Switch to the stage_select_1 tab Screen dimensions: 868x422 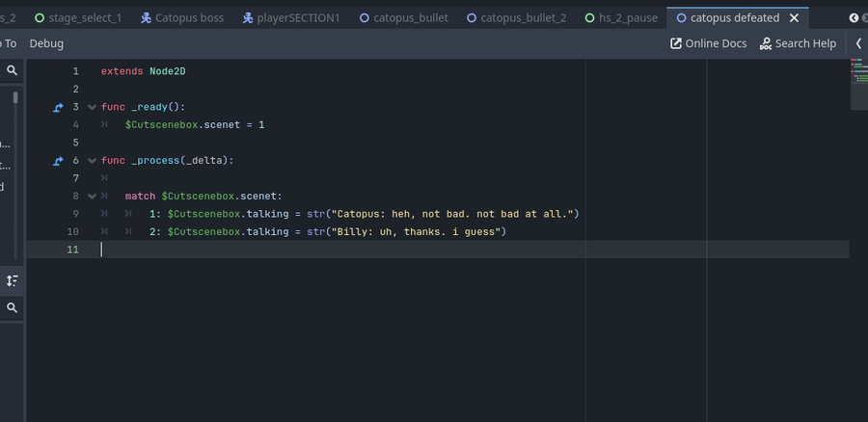click(77, 18)
